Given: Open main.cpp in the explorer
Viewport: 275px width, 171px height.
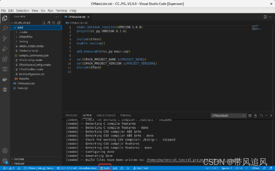Looking at the screenshot, I should [x=36, y=88].
